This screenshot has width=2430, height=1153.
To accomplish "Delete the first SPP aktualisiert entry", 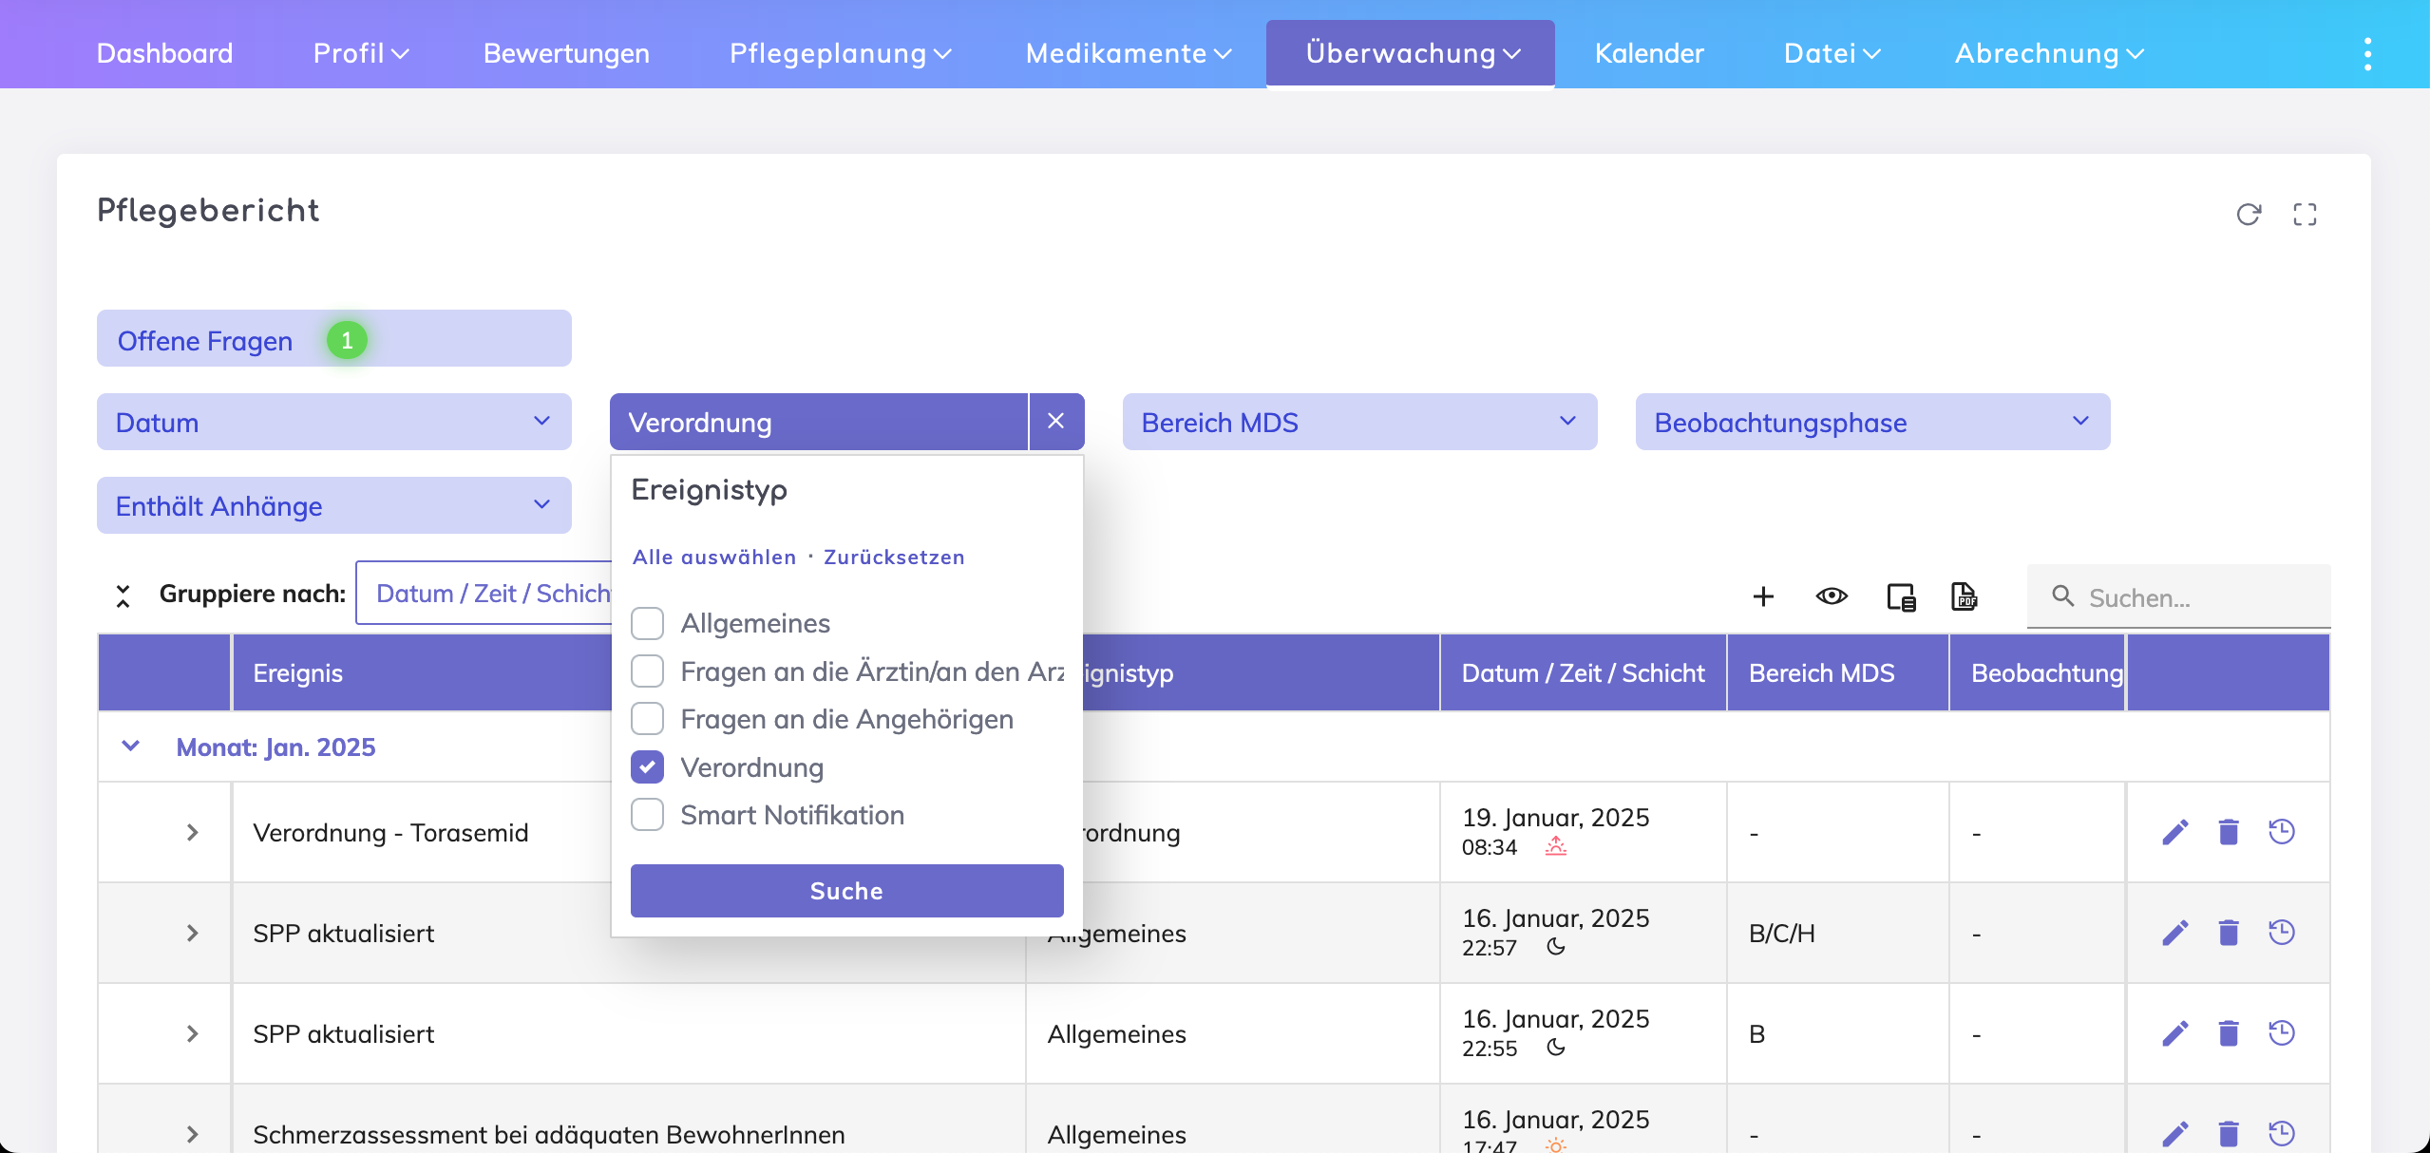I will 2228,933.
